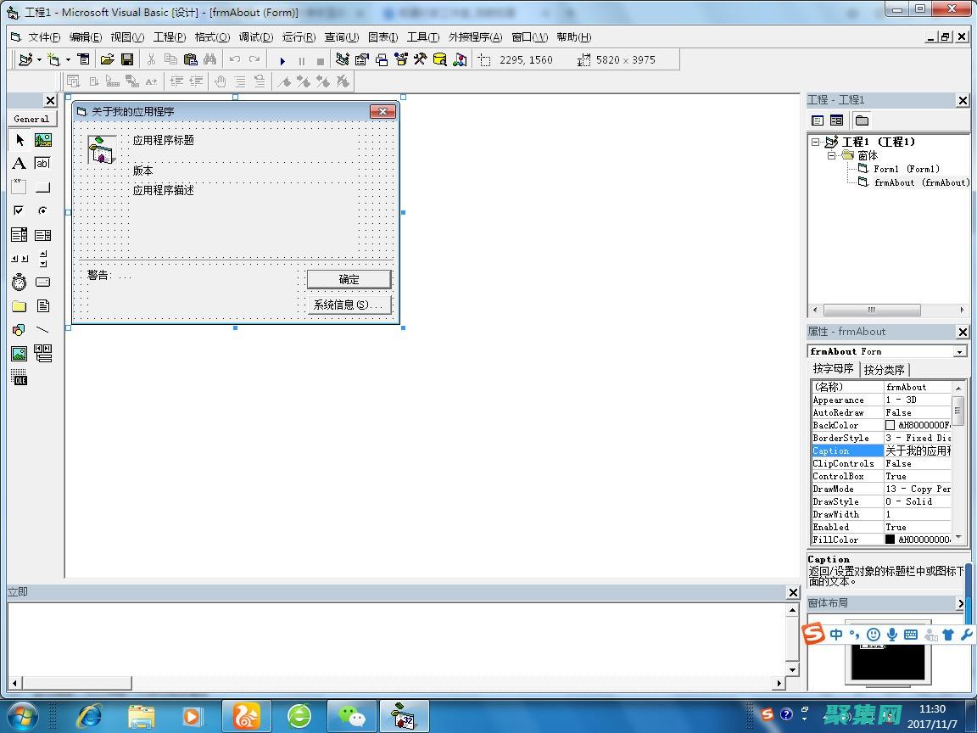977x733 pixels.
Task: Click the 确定 button on the About form
Action: [349, 279]
